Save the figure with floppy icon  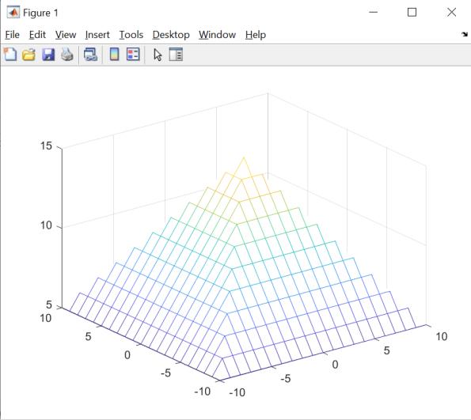point(48,55)
